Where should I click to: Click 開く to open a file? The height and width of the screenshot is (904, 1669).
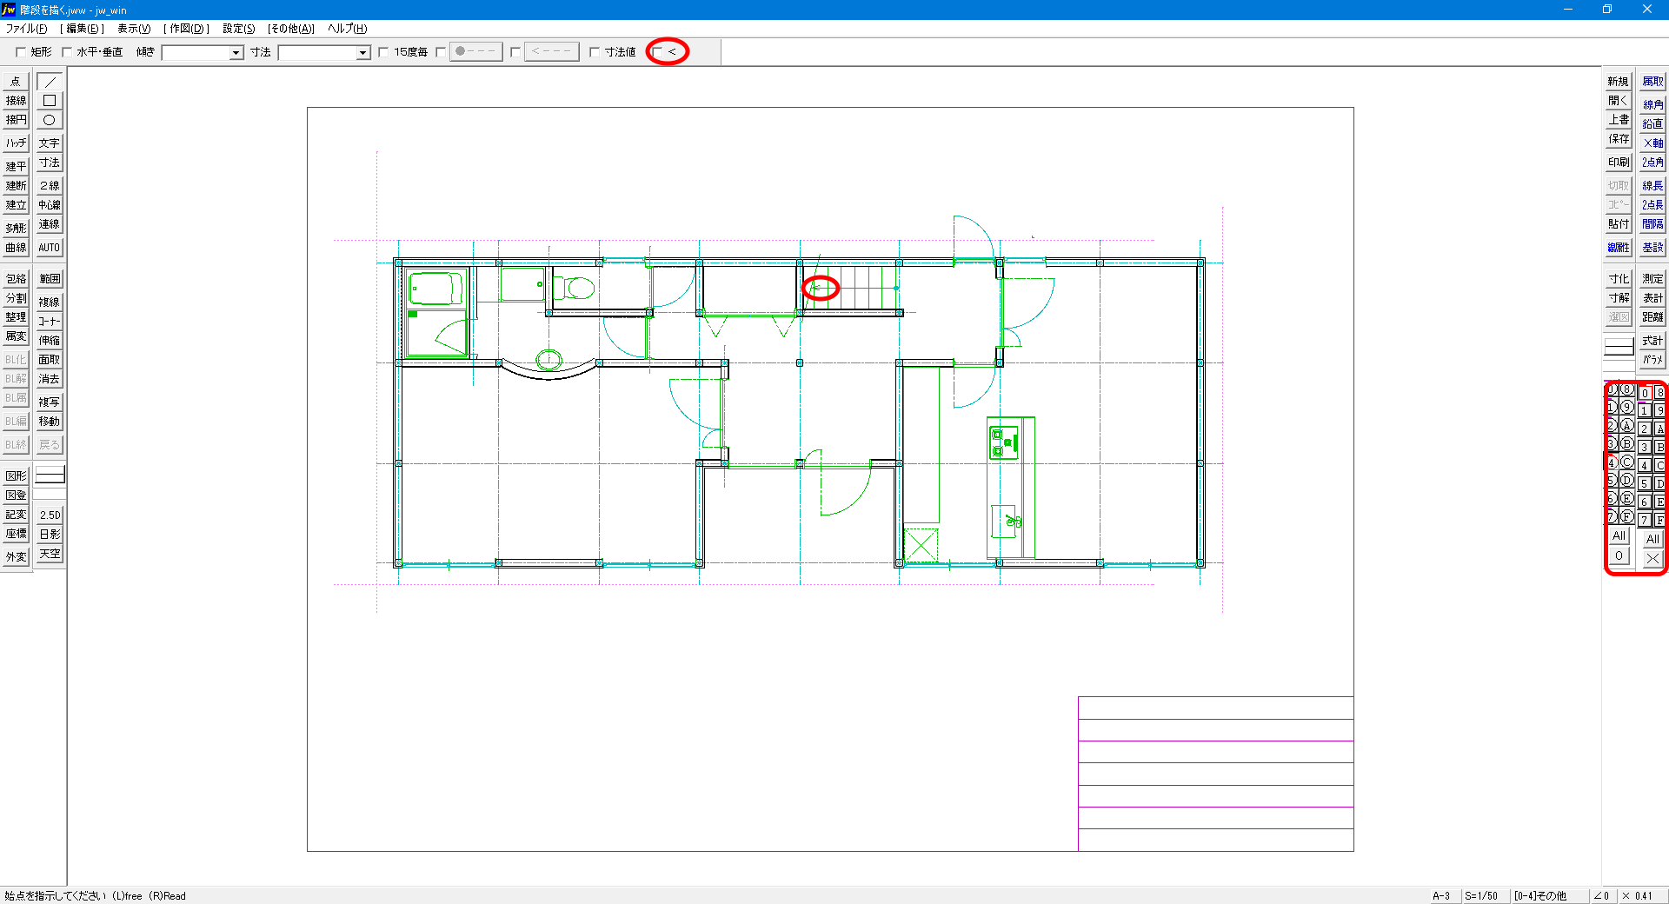tap(1618, 101)
